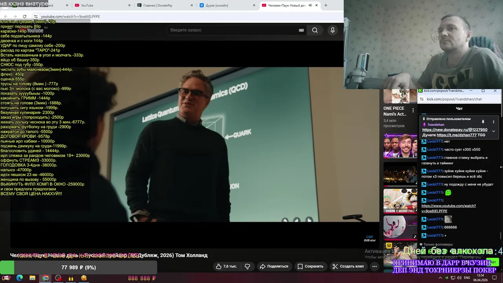
Task: Click the 1vandzhan username in pinned message
Action: (436, 125)
